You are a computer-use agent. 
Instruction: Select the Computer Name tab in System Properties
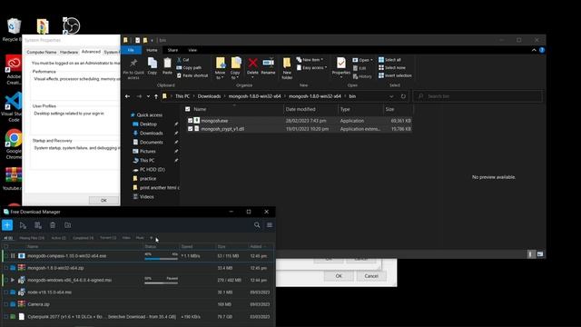pyautogui.click(x=42, y=53)
